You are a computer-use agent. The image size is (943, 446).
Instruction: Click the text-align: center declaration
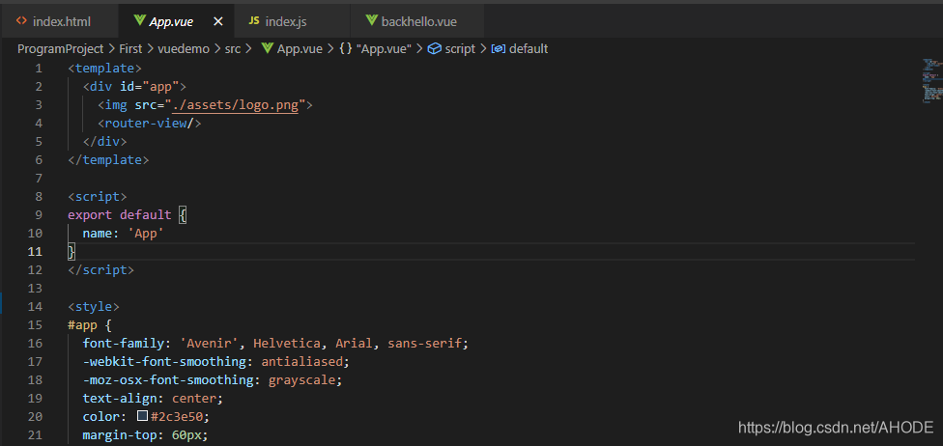point(153,398)
